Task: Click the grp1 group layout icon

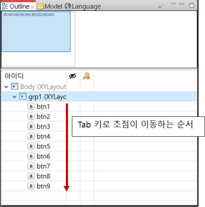Action: [x=23, y=96]
